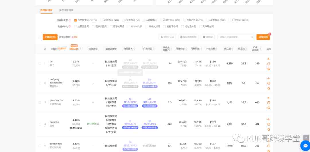Click the orange circle icon for 'stroller fan'
Viewport: 310px width, 152px height.
tap(269, 146)
